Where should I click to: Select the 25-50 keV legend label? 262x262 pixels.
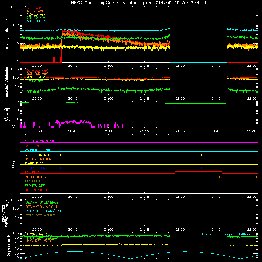[x=36, y=18]
